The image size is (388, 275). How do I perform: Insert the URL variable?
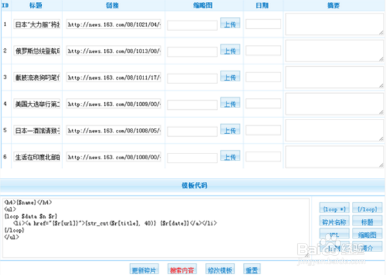(335, 234)
